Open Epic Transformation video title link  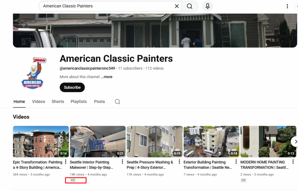point(38,165)
